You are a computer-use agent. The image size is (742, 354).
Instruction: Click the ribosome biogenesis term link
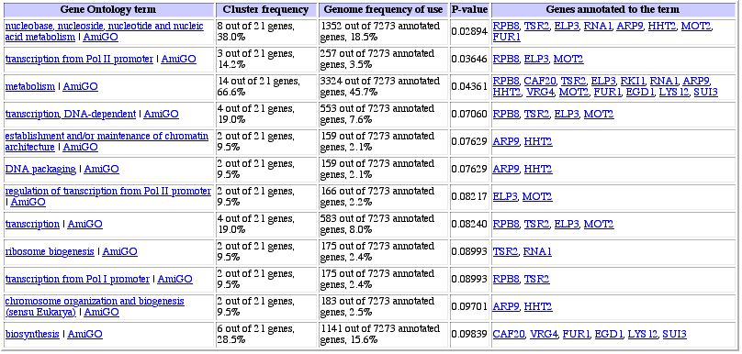tap(50, 251)
